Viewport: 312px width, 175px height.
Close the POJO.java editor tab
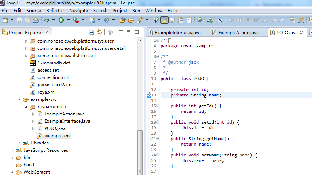tap(302, 32)
